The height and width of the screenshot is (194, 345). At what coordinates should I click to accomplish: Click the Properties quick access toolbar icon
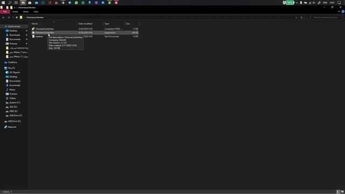click(8, 8)
